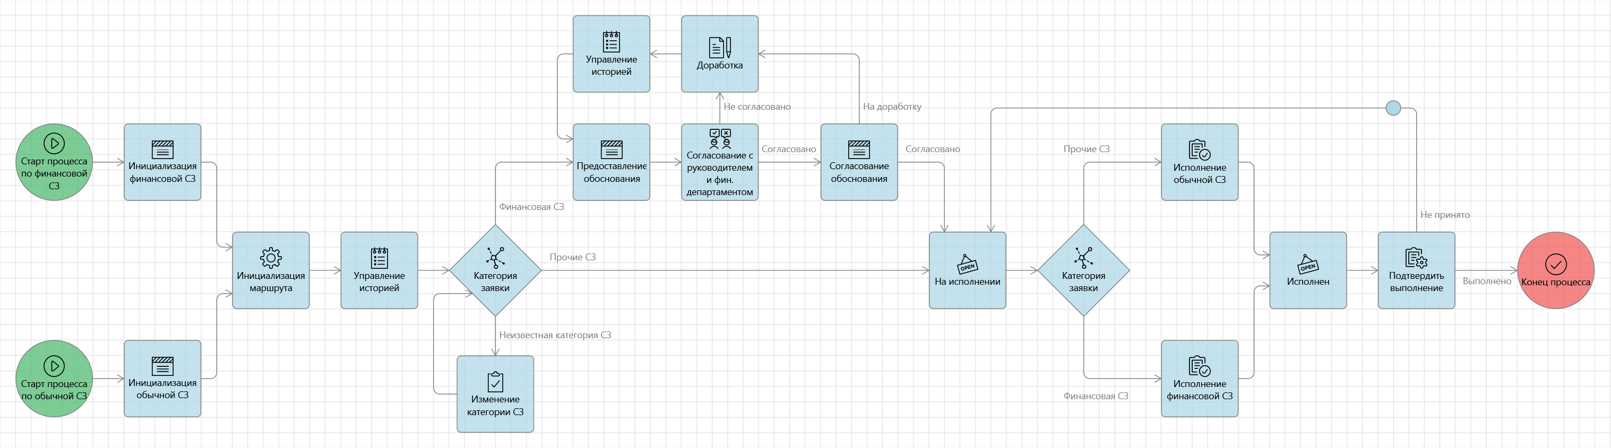Click the play icon in 'Старт процесса по финансовой СЗ'

54,143
